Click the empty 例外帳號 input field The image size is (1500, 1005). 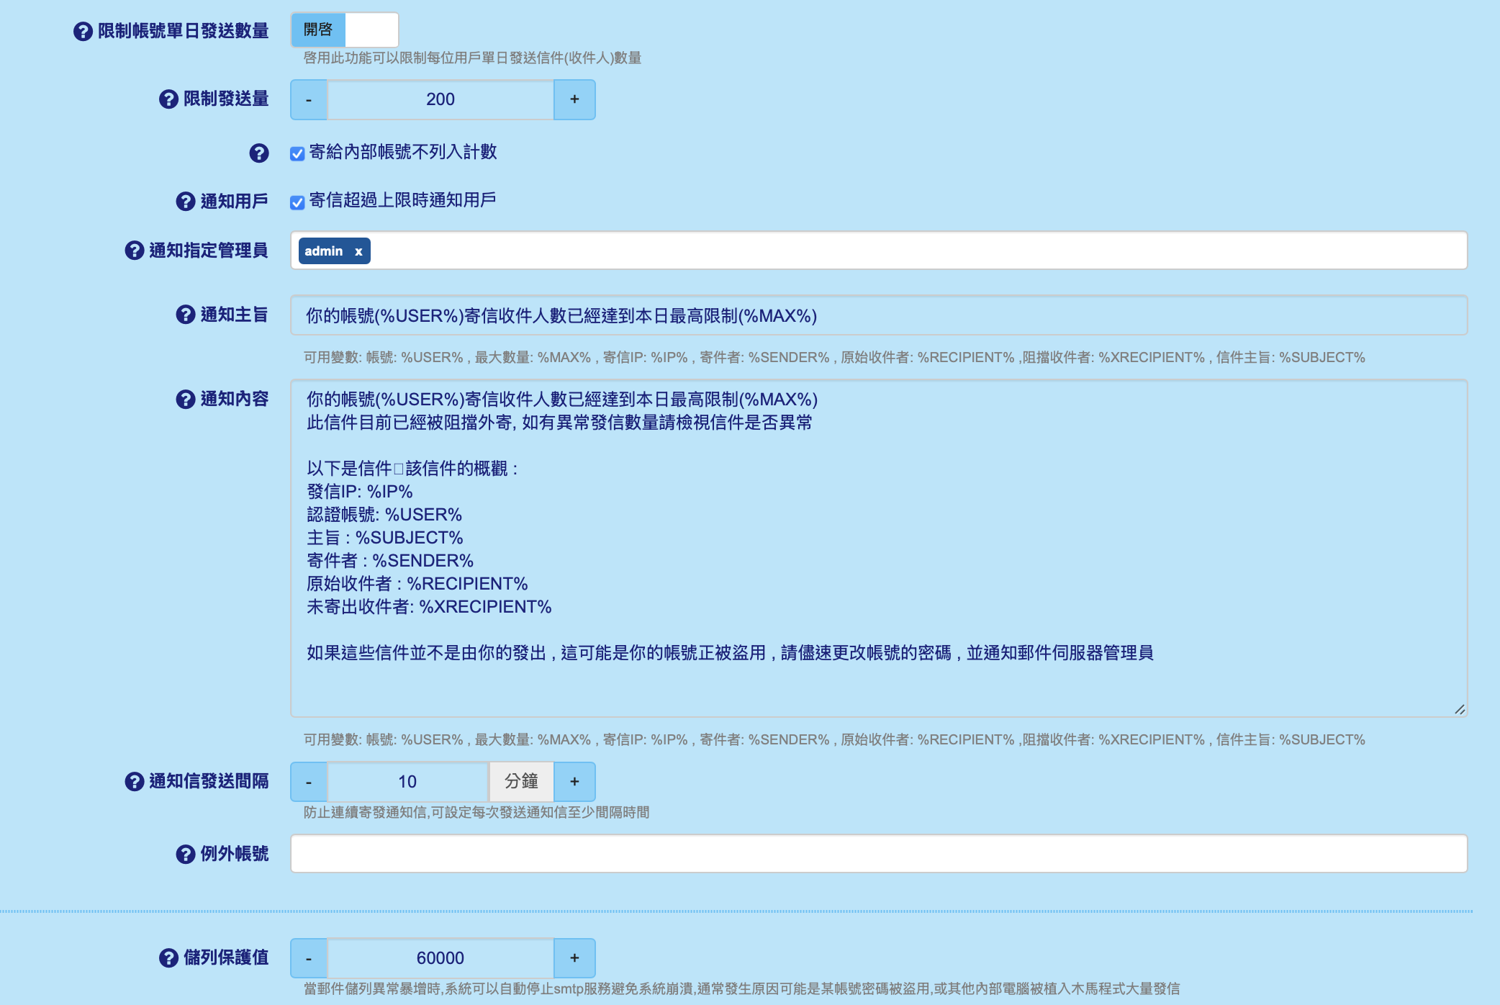(878, 854)
